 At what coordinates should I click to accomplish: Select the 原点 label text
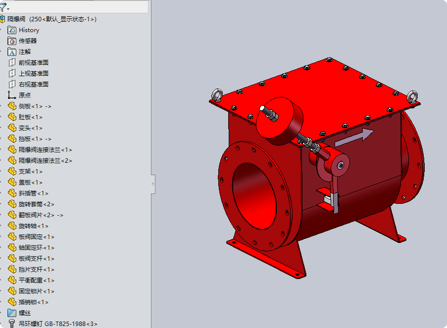(25, 95)
